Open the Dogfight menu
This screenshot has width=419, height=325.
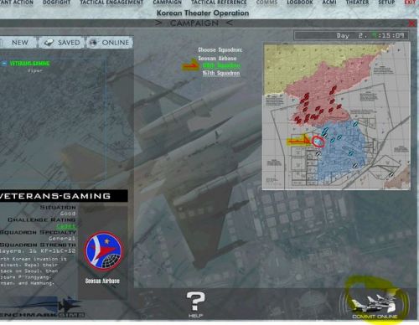coord(57,3)
